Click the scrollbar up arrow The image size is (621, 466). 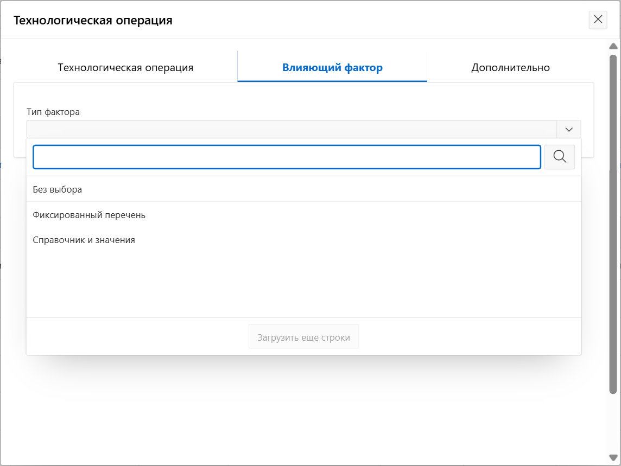[x=613, y=47]
